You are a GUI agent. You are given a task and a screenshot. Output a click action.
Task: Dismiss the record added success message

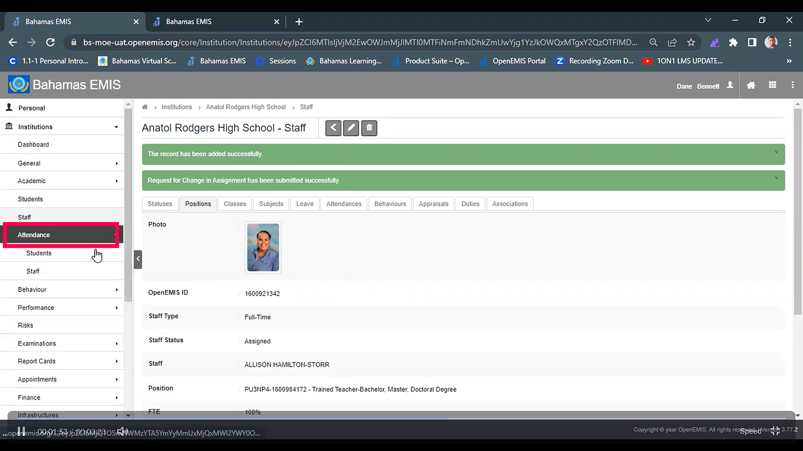pyautogui.click(x=777, y=152)
